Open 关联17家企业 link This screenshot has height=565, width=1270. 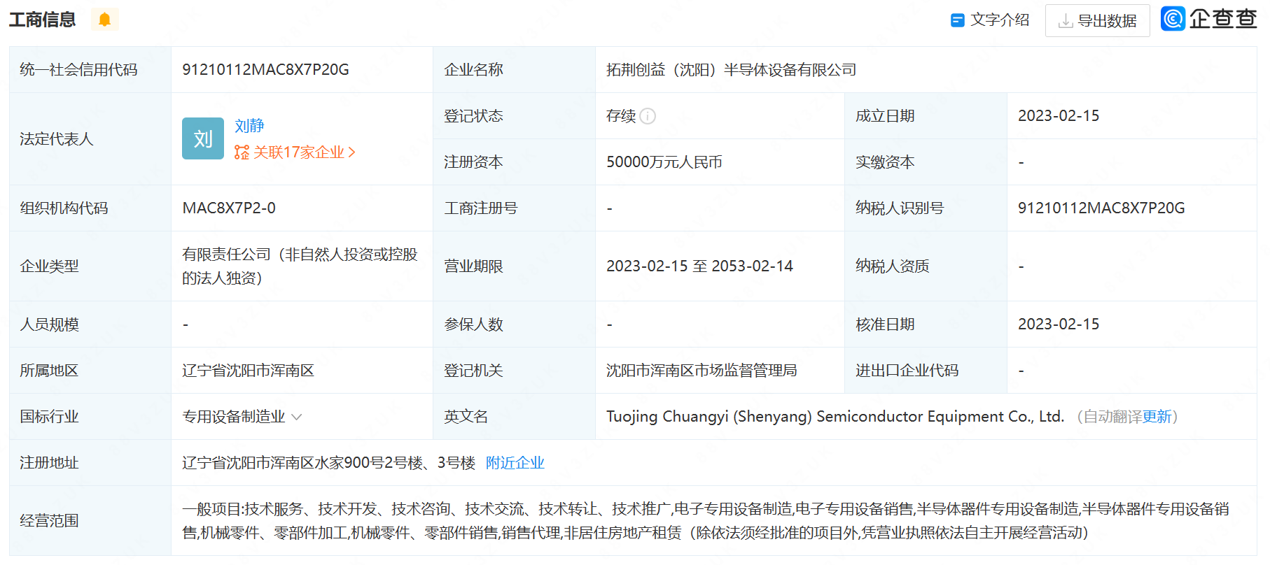(299, 152)
